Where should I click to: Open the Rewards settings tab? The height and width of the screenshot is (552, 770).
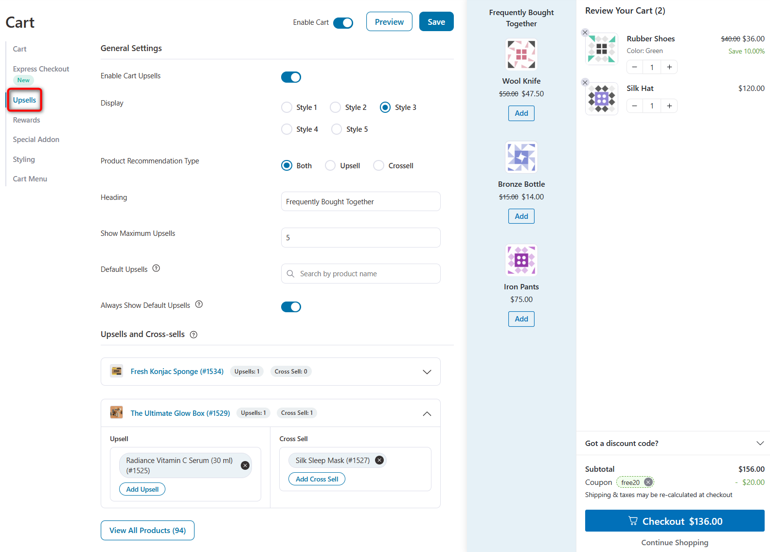point(26,120)
